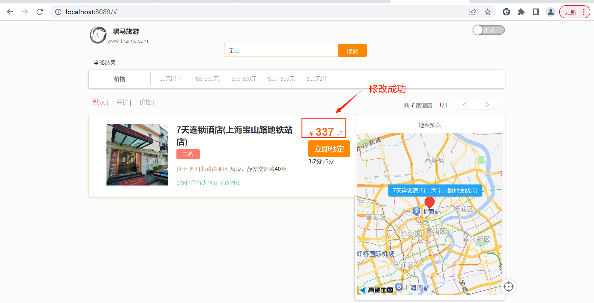Screen dimensions: 594x303
Task: Go back to the previous browser page
Action: (x=10, y=12)
